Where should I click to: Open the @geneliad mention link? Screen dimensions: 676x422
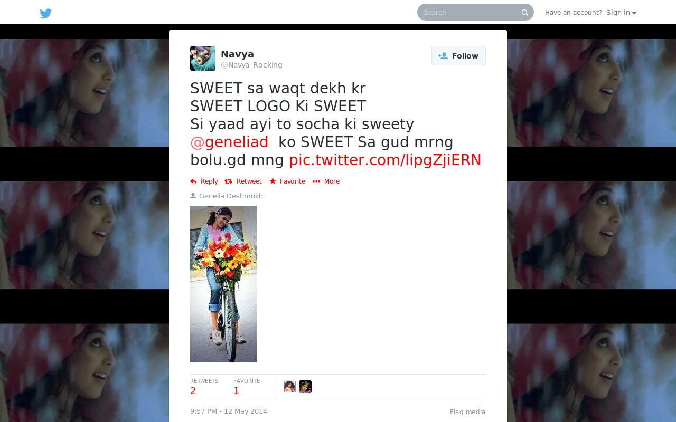pos(229,142)
